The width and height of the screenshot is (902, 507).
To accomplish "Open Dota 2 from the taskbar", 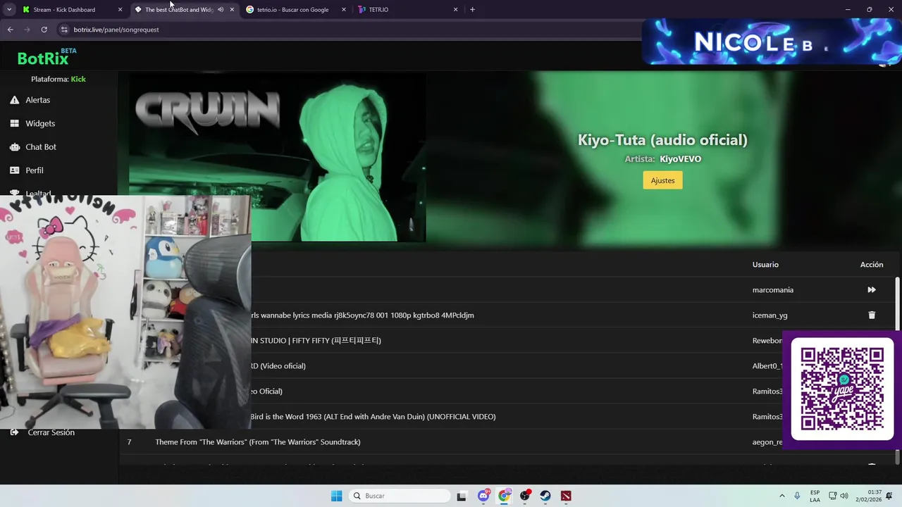I will click(x=566, y=496).
